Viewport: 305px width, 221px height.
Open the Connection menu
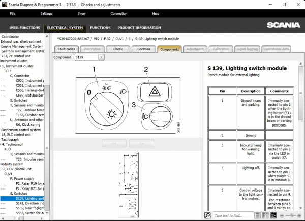click(119, 13)
